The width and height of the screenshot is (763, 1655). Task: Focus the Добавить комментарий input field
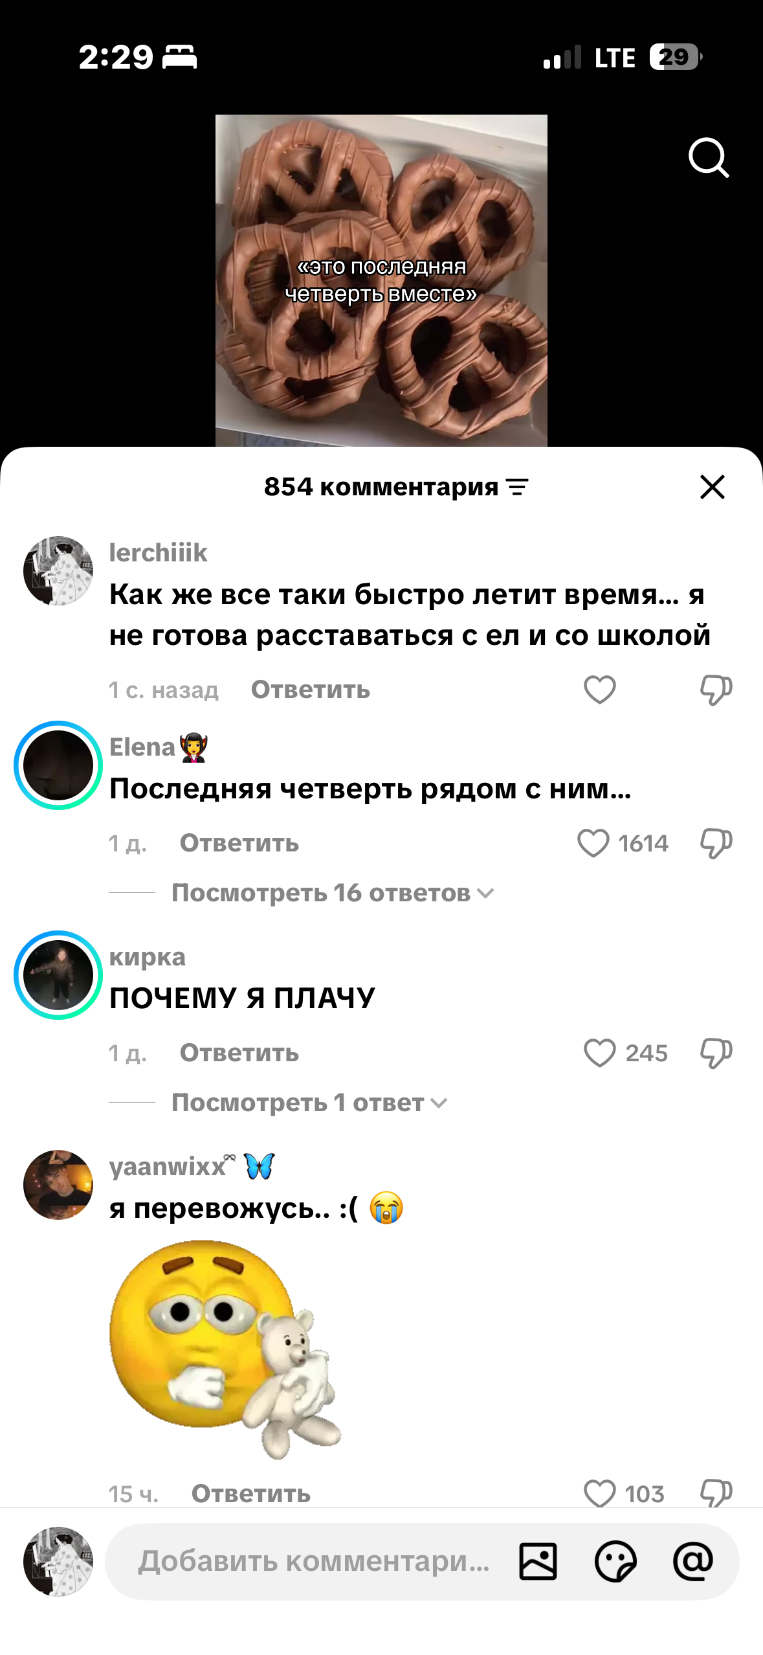click(x=314, y=1562)
